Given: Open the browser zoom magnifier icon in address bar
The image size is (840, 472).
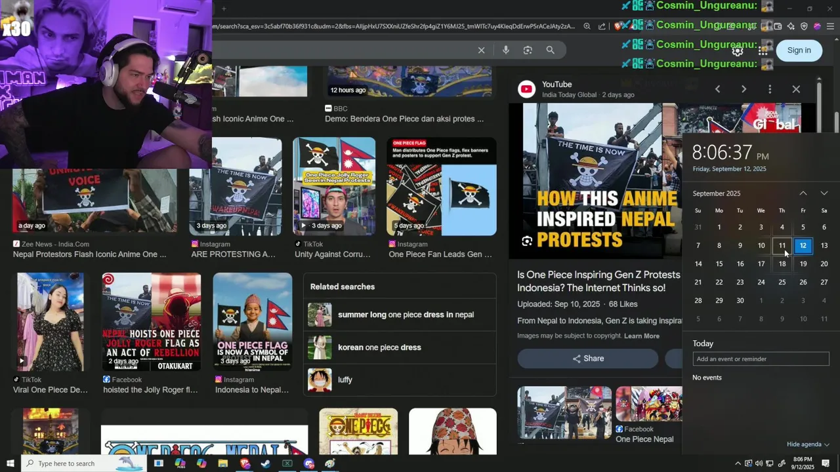Looking at the screenshot, I should click(x=587, y=26).
